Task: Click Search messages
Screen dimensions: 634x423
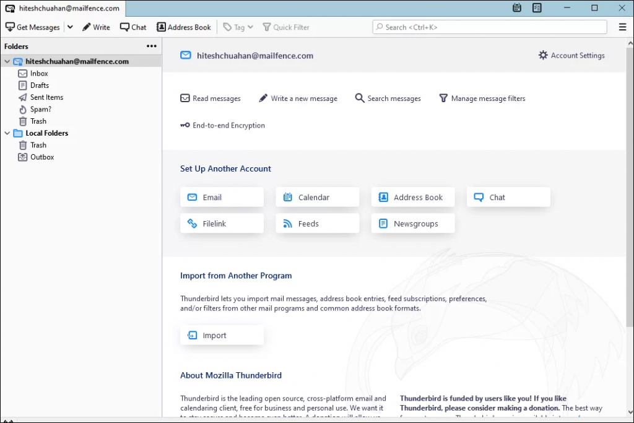Action: point(388,98)
